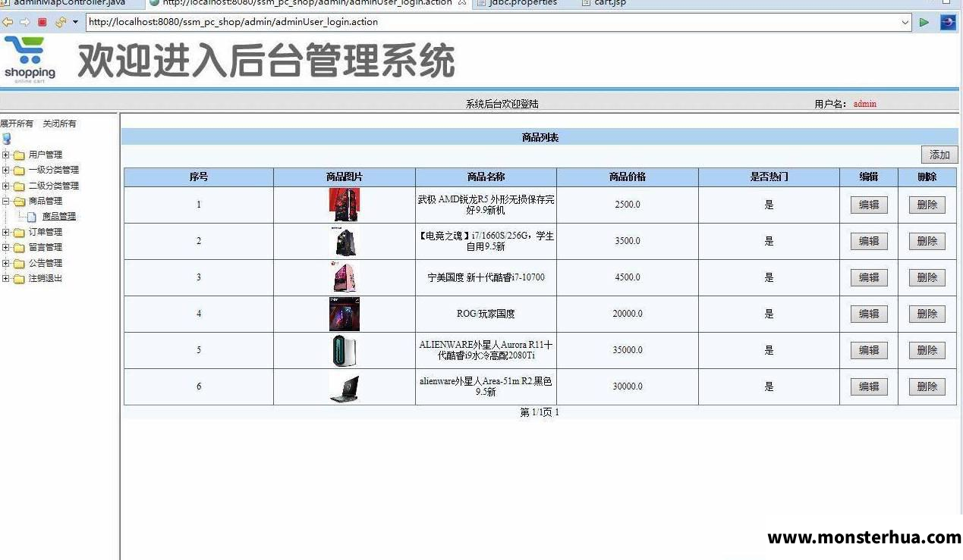
Task: Delete the ALIENWARE Aurora R11 product row
Action: (x=927, y=350)
